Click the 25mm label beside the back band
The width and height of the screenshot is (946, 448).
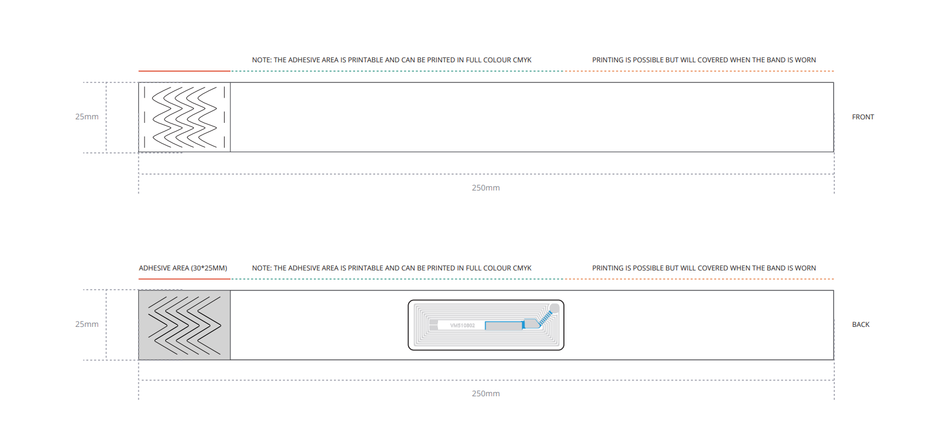coord(86,325)
